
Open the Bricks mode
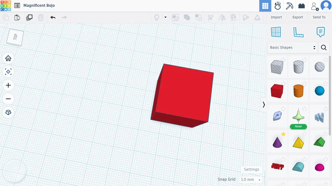click(x=302, y=6)
